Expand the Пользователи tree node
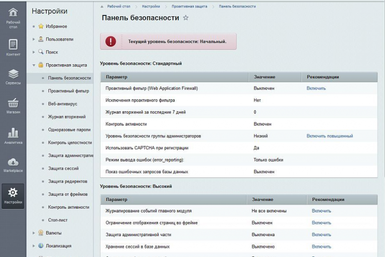 click(x=34, y=39)
